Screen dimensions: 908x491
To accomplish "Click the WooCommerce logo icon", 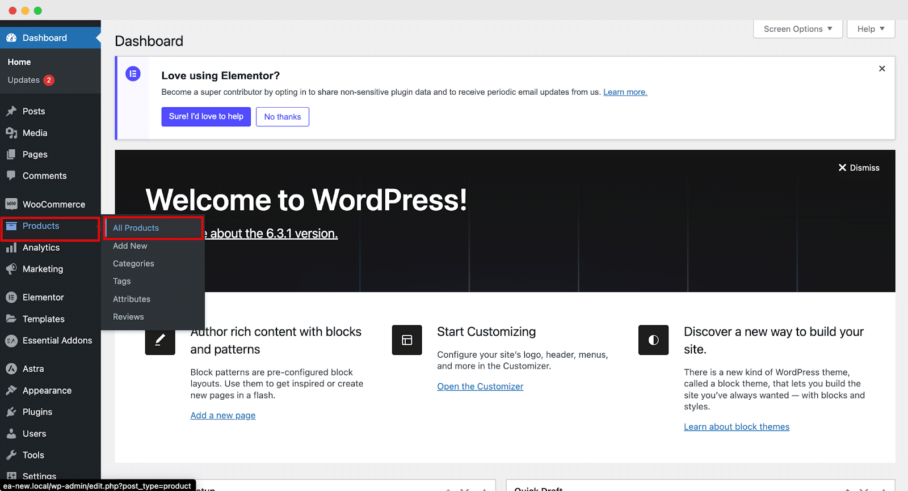I will [11, 204].
